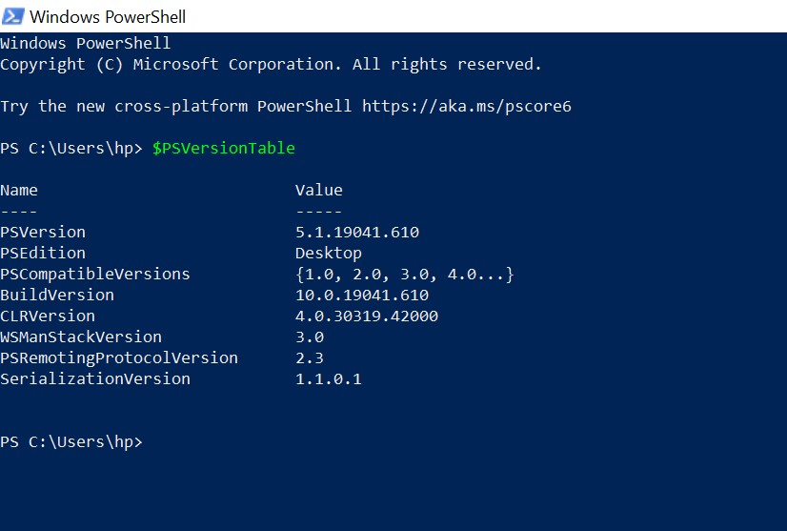Click the empty prompt at the bottom PS C:\Users\hp>
The width and height of the screenshot is (787, 531).
tap(71, 442)
